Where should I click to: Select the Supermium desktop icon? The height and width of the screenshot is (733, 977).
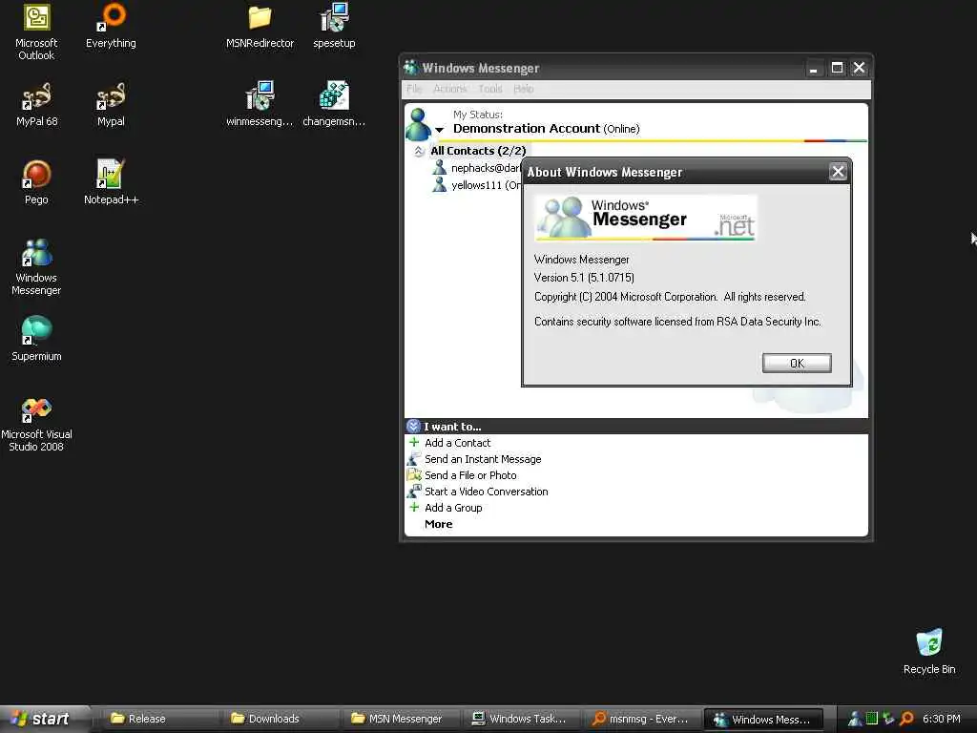[36, 339]
